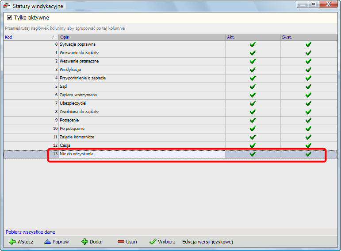Click the Dodaj add button
Viewport: 341px width, 251px height.
pos(92,242)
